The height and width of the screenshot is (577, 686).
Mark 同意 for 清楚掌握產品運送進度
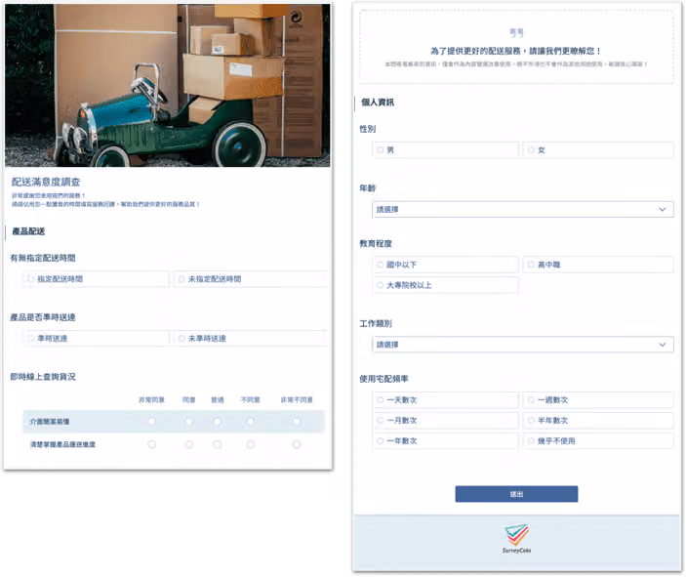point(189,444)
